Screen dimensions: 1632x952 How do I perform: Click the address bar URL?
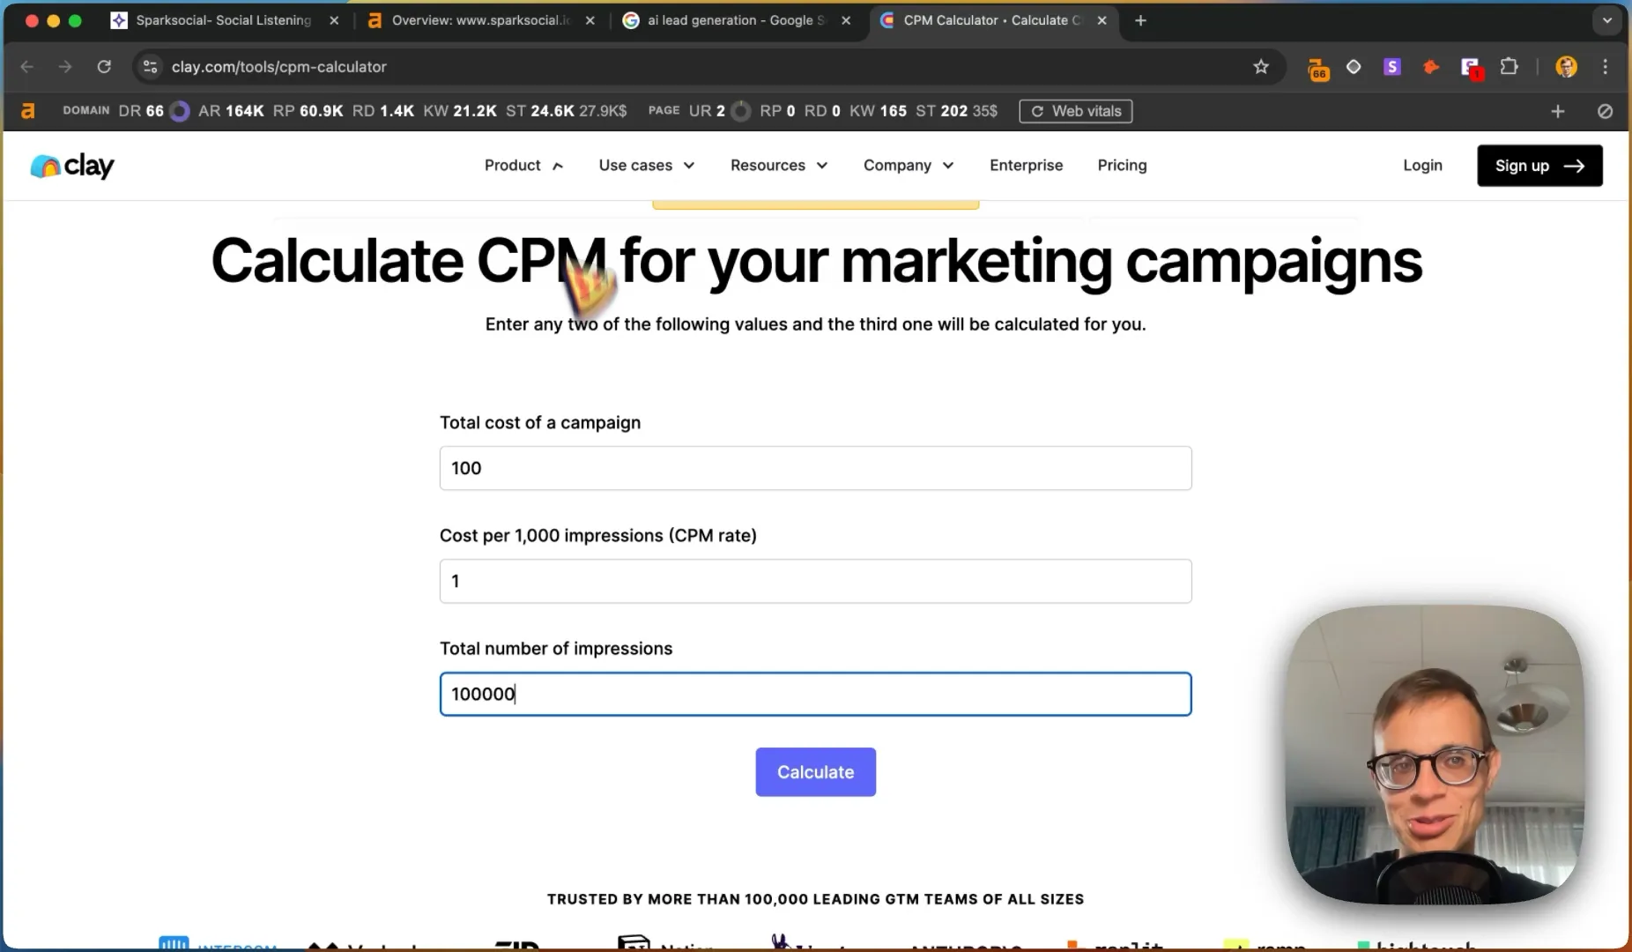(x=278, y=67)
